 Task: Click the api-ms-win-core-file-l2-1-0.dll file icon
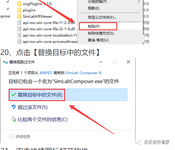coord(19,29)
